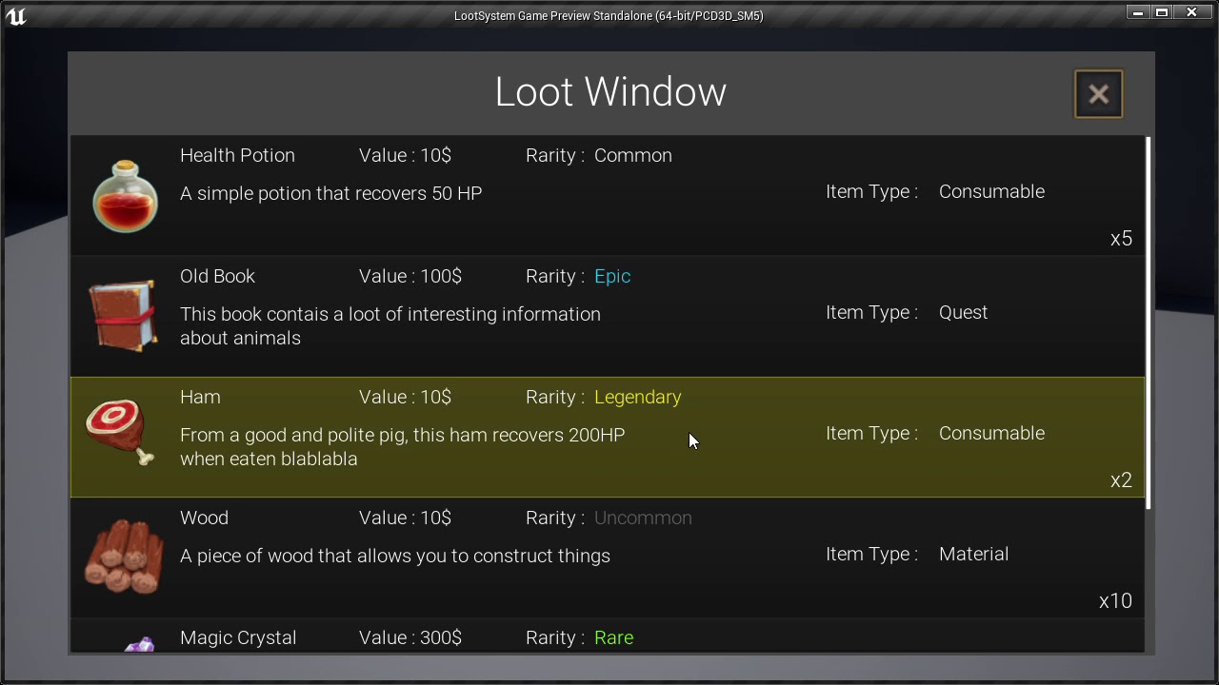1219x685 pixels.
Task: Click the Health Potion flask icon
Action: click(x=125, y=196)
